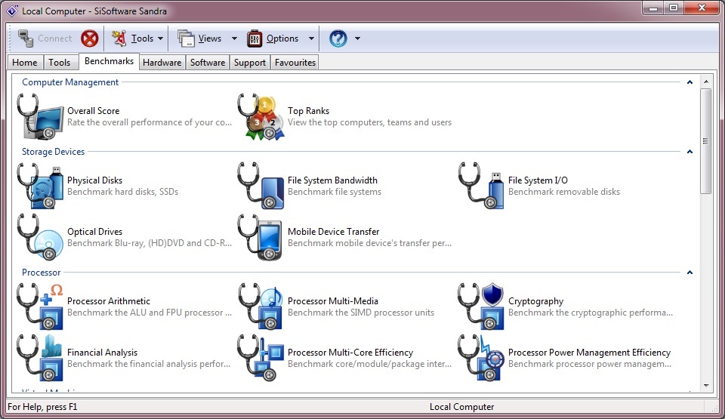Click the red disconnect icon in toolbar
Image resolution: width=725 pixels, height=419 pixels.
[x=90, y=39]
